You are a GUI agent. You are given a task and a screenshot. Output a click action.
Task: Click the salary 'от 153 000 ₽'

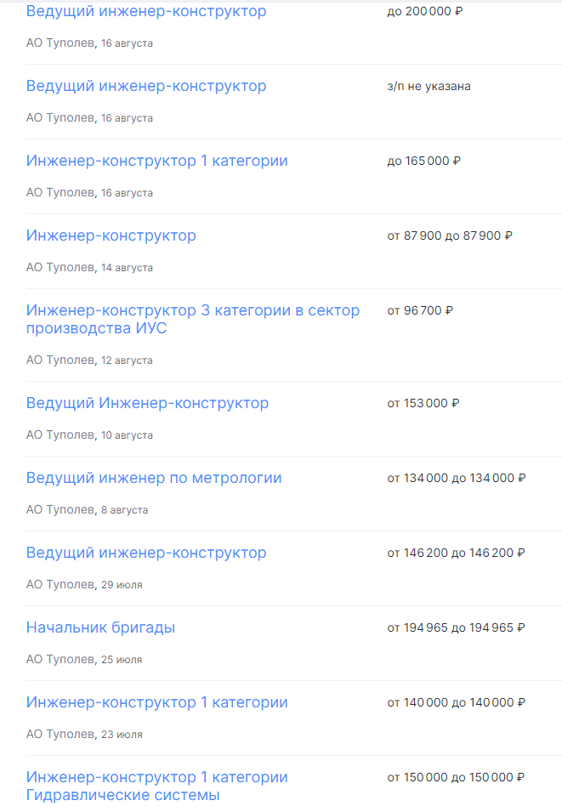(423, 404)
